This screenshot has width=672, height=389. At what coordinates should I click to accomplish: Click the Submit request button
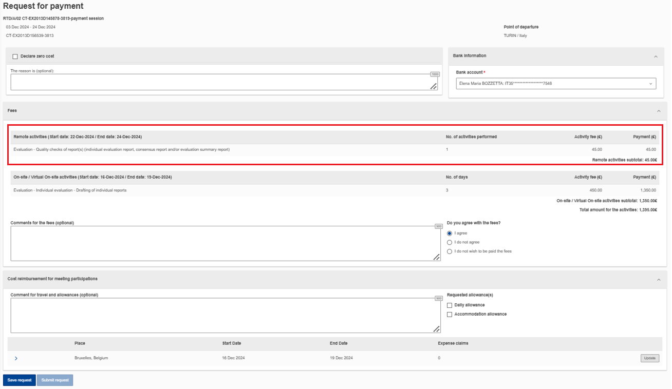click(x=55, y=380)
